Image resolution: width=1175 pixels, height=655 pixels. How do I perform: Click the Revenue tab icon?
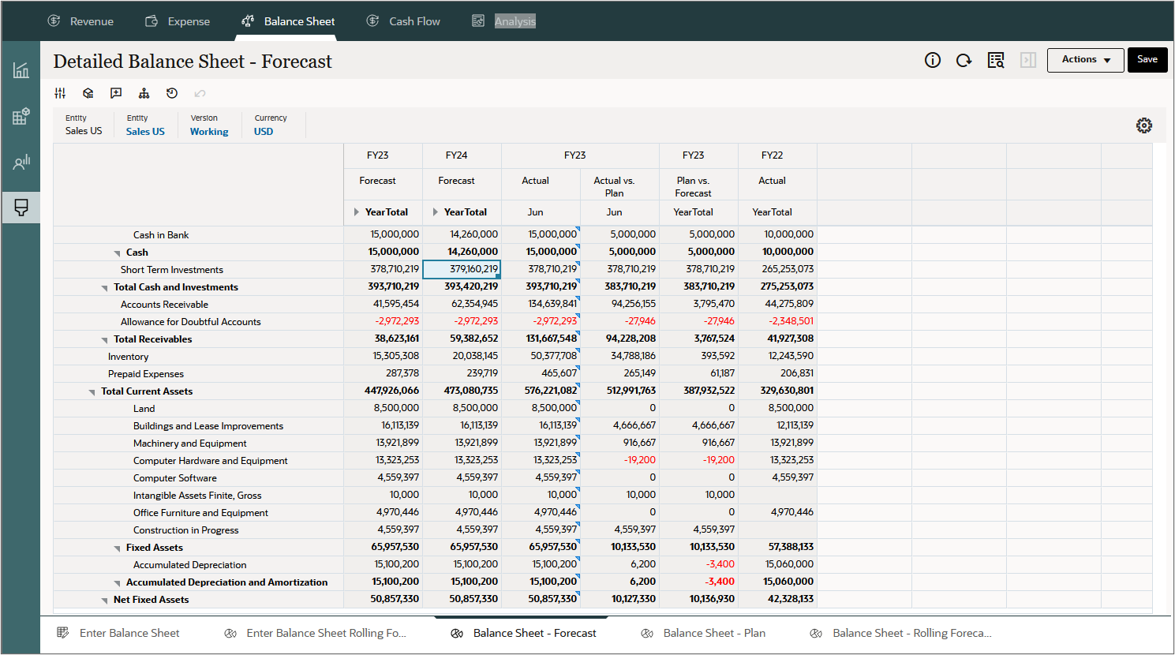click(54, 21)
